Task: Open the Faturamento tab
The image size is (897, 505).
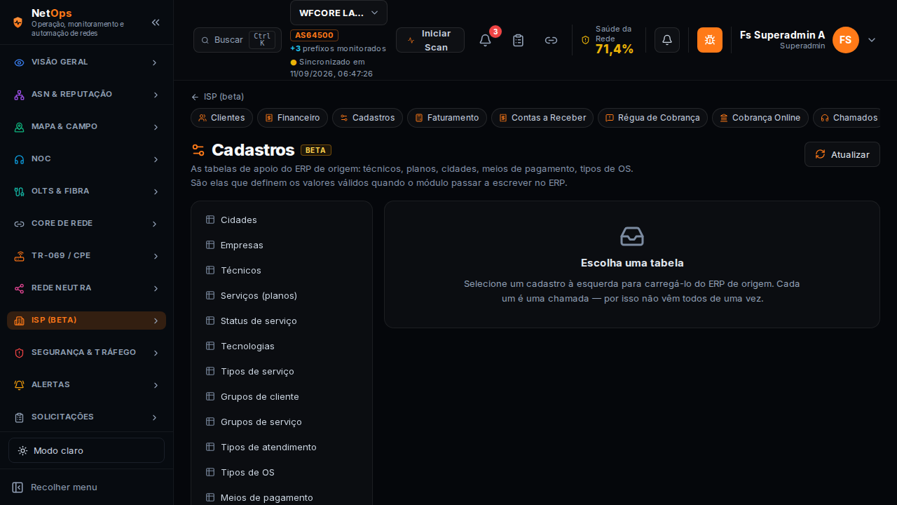Action: coord(447,118)
